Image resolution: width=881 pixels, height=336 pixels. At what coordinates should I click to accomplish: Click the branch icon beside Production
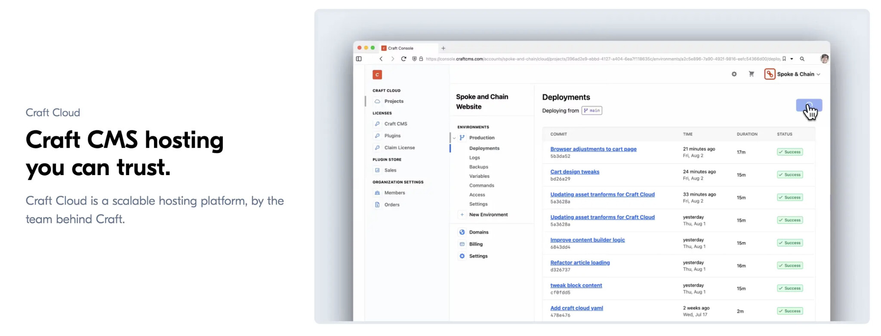pyautogui.click(x=462, y=138)
